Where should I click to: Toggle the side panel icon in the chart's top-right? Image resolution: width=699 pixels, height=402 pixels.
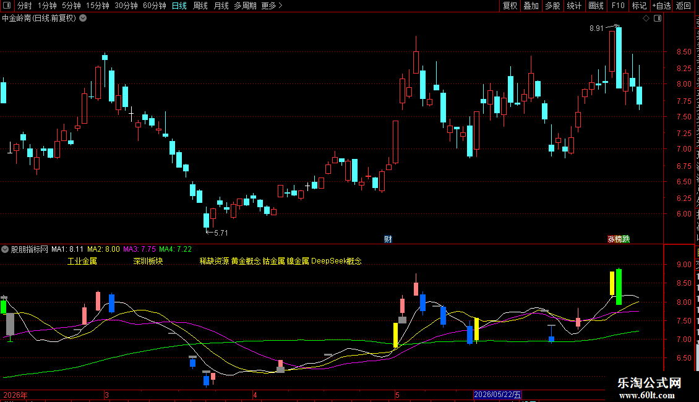658,19
